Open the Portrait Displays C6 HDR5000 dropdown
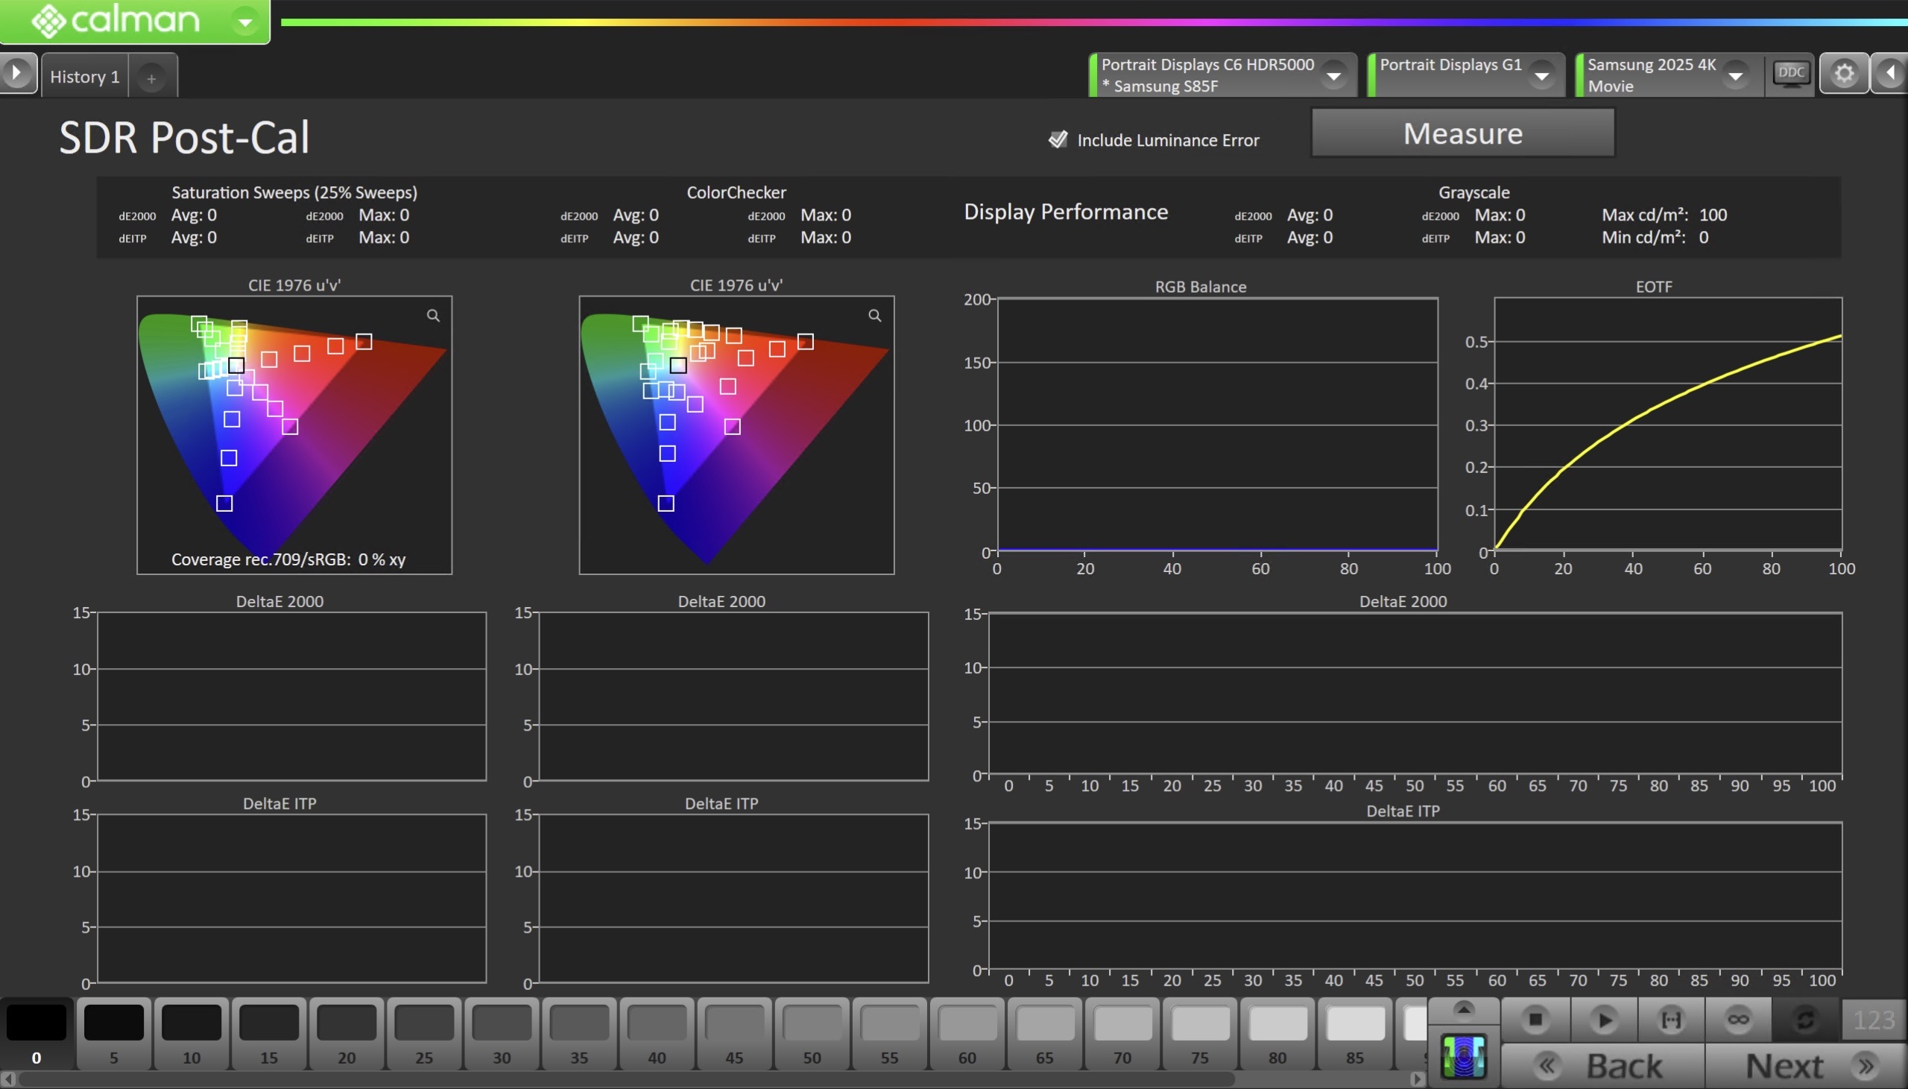Image resolution: width=1908 pixels, height=1089 pixels. point(1333,75)
